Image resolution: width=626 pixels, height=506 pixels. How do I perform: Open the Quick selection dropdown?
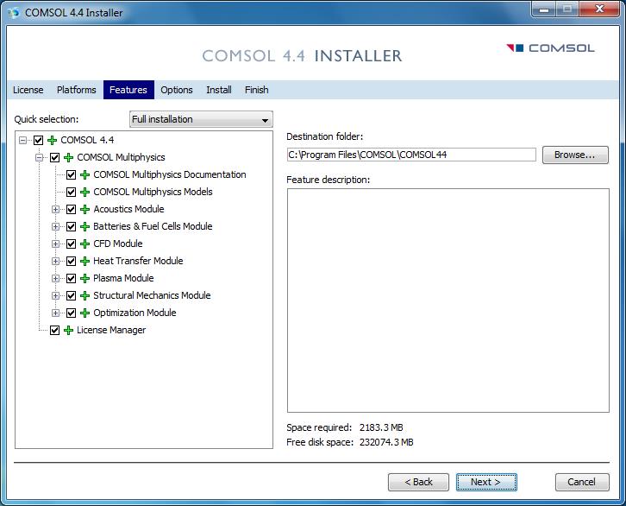point(200,119)
